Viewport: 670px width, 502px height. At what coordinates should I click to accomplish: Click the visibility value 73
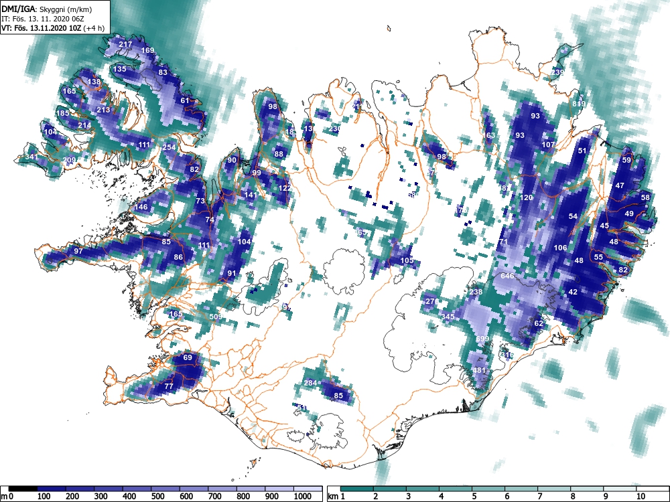click(200, 201)
